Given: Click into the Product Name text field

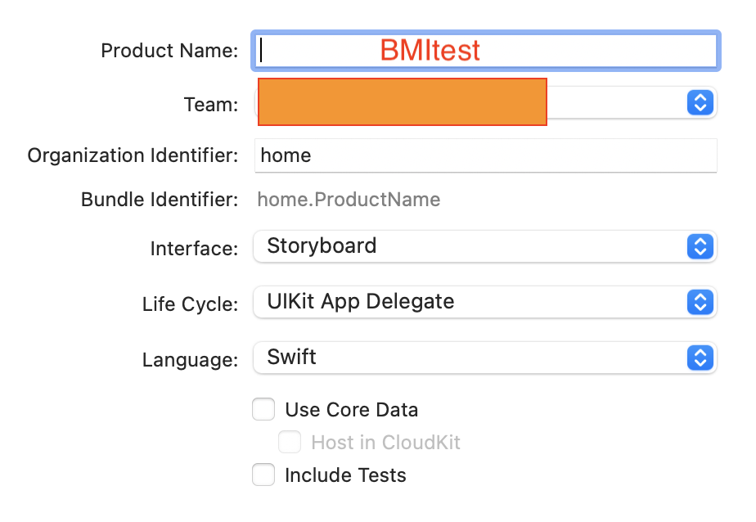Looking at the screenshot, I should [x=486, y=51].
